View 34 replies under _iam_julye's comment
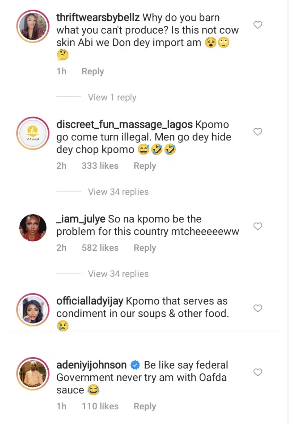This screenshot has width=289, height=425. [118, 273]
